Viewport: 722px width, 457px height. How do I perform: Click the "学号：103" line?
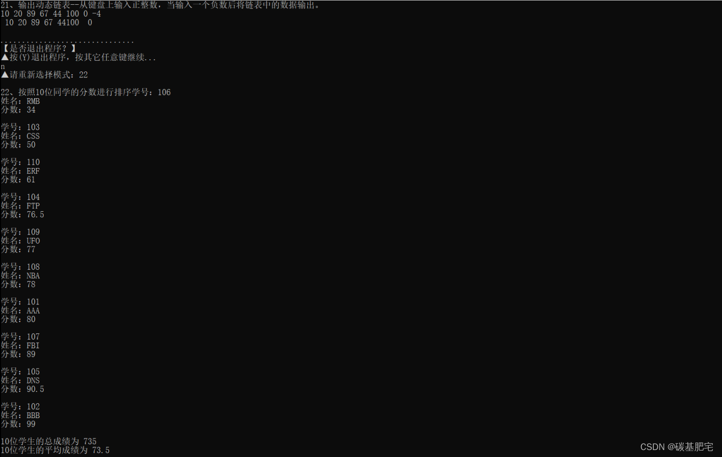click(x=20, y=127)
